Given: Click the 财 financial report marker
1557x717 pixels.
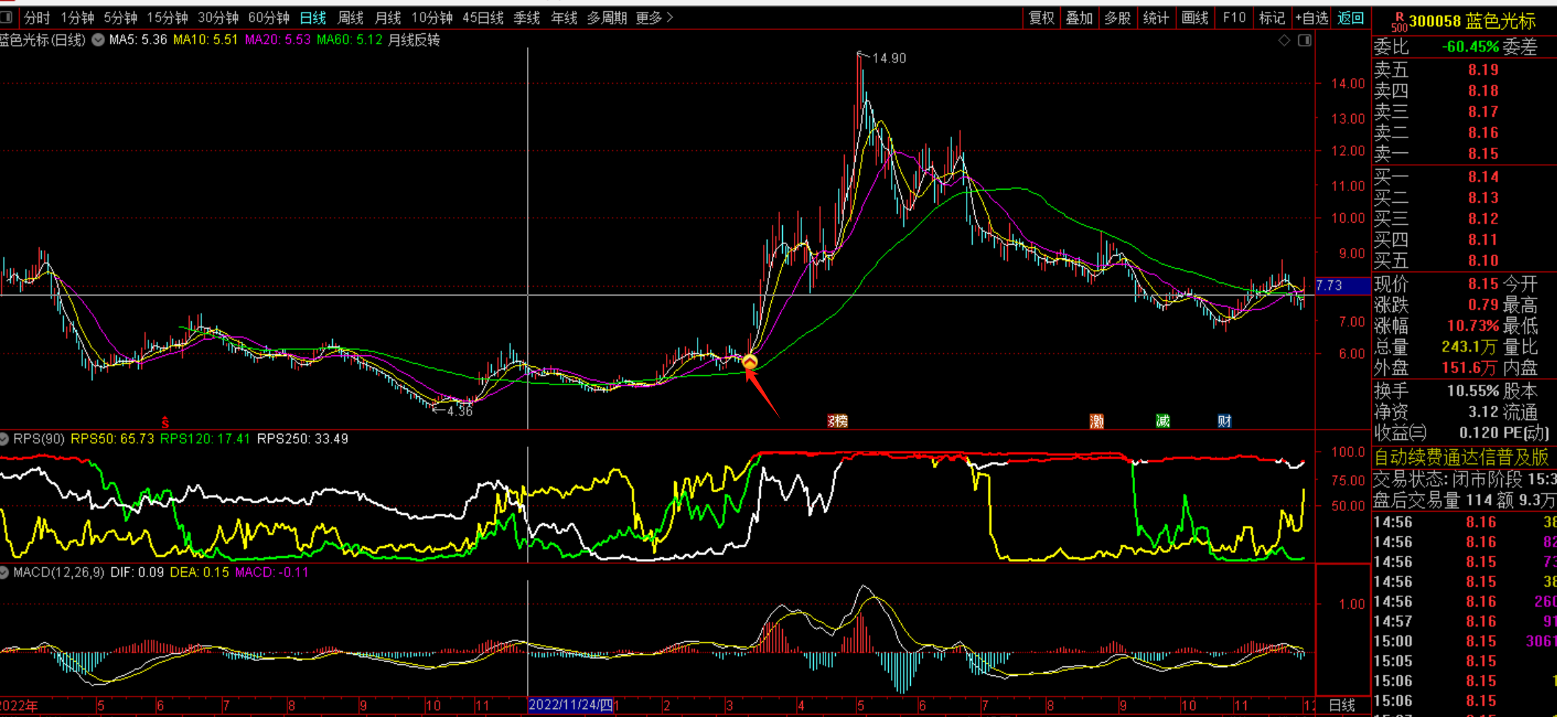Looking at the screenshot, I should 1224,421.
